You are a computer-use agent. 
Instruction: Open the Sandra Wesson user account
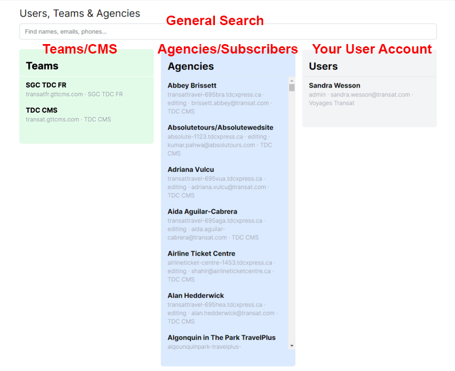[334, 86]
